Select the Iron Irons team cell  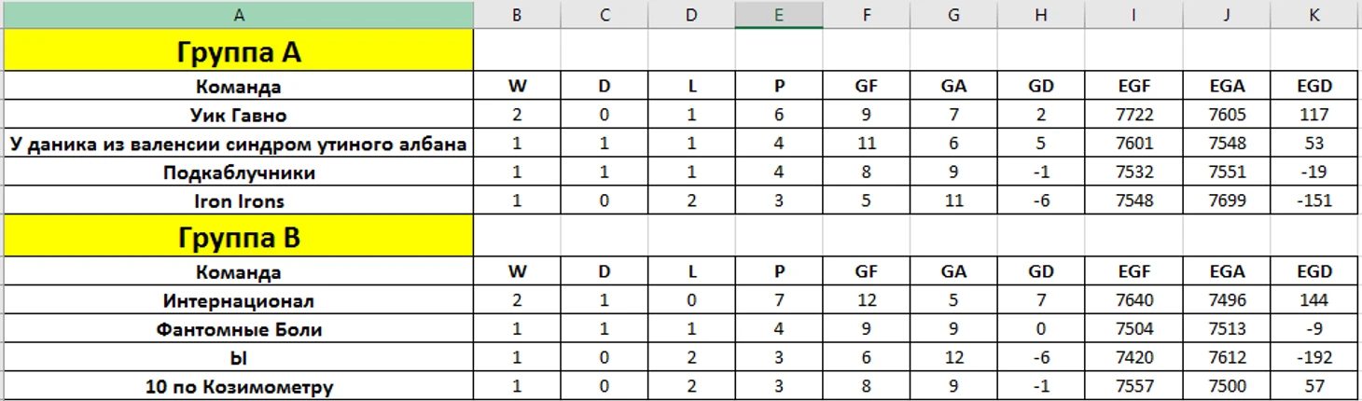point(239,200)
